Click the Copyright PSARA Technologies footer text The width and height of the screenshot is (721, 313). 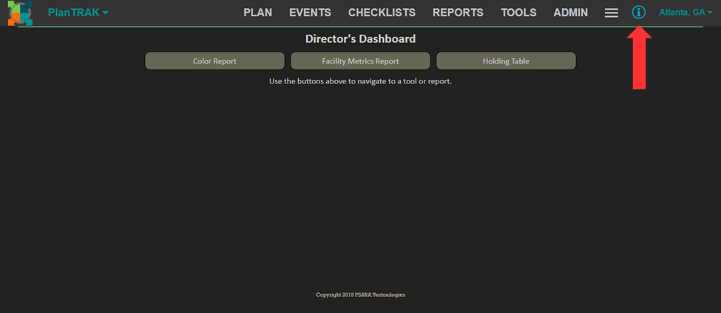pos(360,295)
